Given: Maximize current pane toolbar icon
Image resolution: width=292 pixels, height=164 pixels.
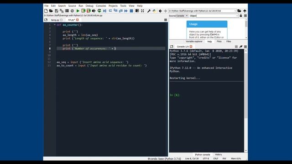Looking at the screenshot, I should [x=137, y=11].
